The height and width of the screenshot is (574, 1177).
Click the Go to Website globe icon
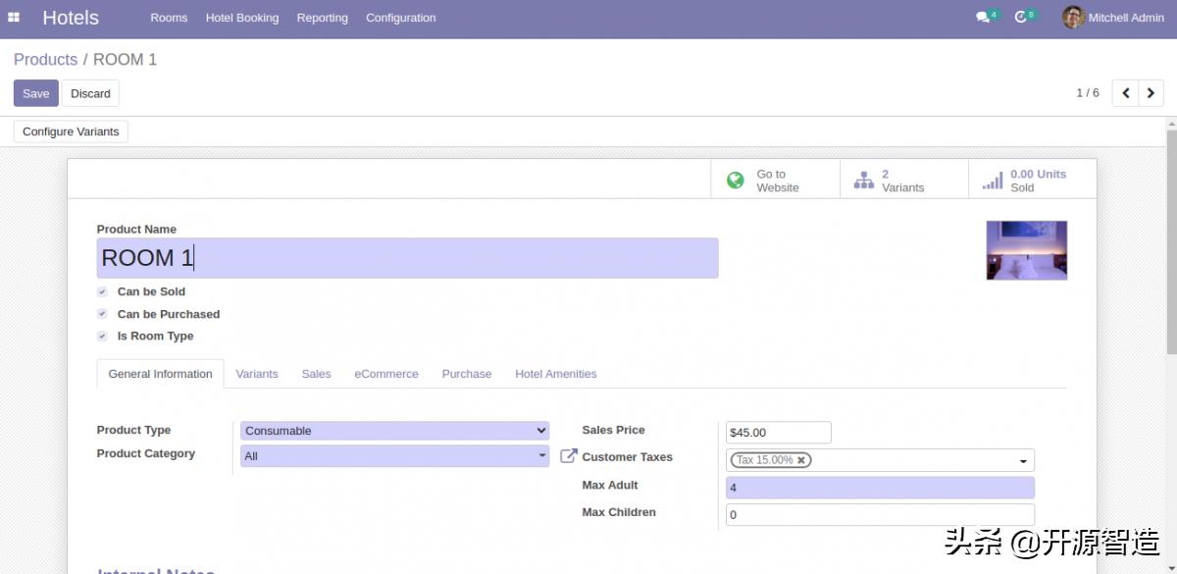coord(735,181)
